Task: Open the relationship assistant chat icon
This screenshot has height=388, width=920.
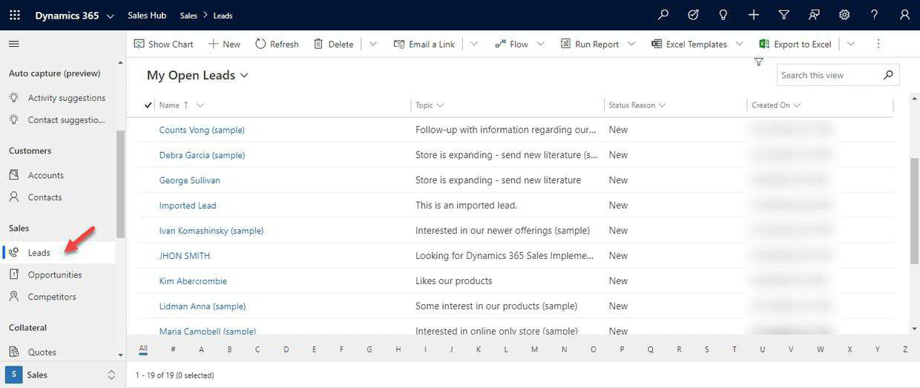Action: (x=814, y=15)
